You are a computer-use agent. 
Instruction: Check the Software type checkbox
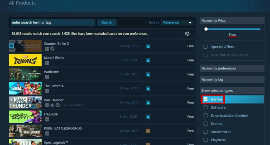(x=205, y=107)
